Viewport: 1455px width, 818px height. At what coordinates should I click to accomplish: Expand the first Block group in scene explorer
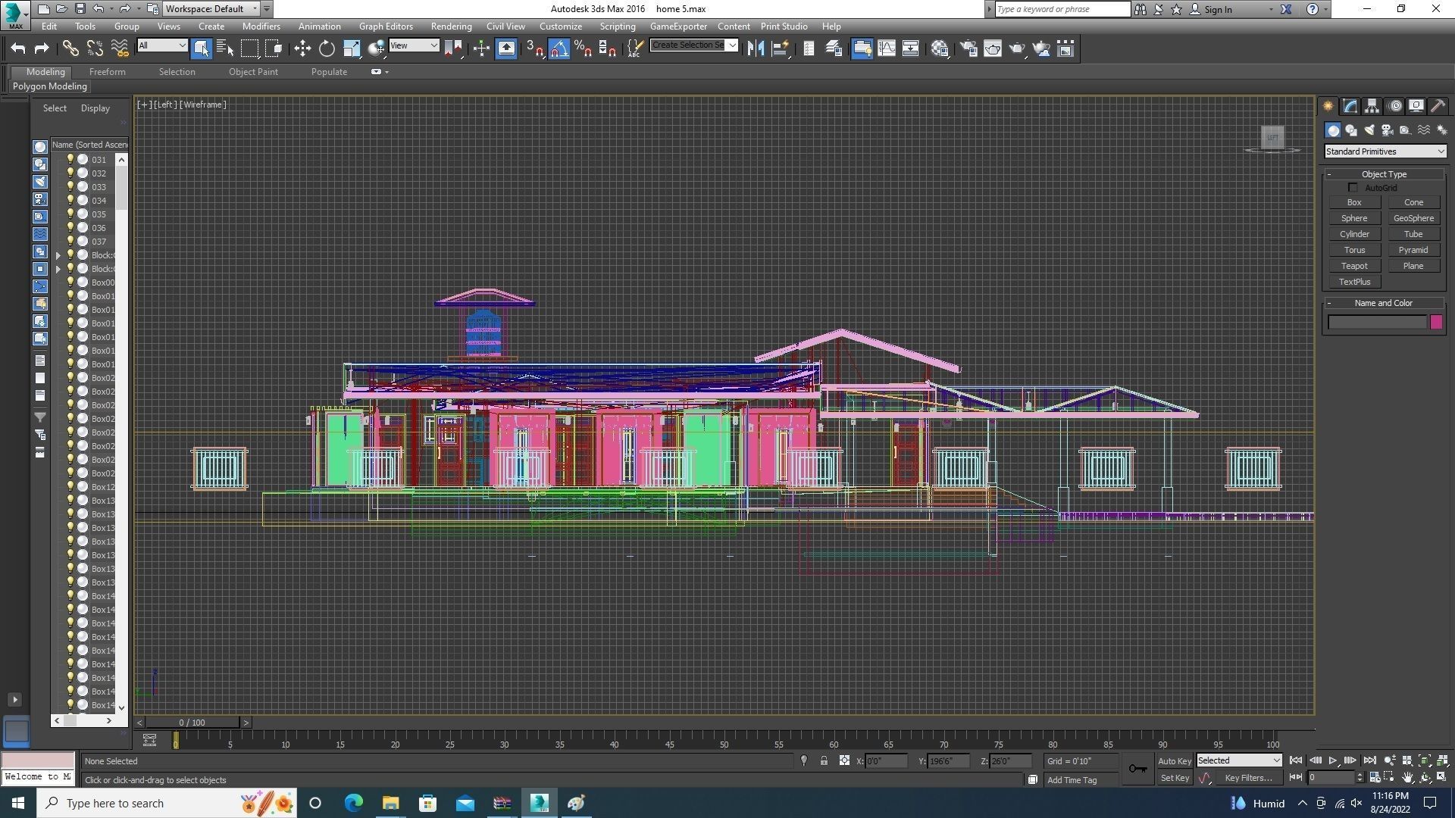pos(58,255)
